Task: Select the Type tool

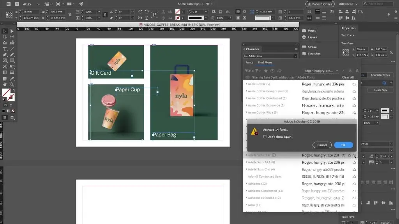Action: [5, 49]
